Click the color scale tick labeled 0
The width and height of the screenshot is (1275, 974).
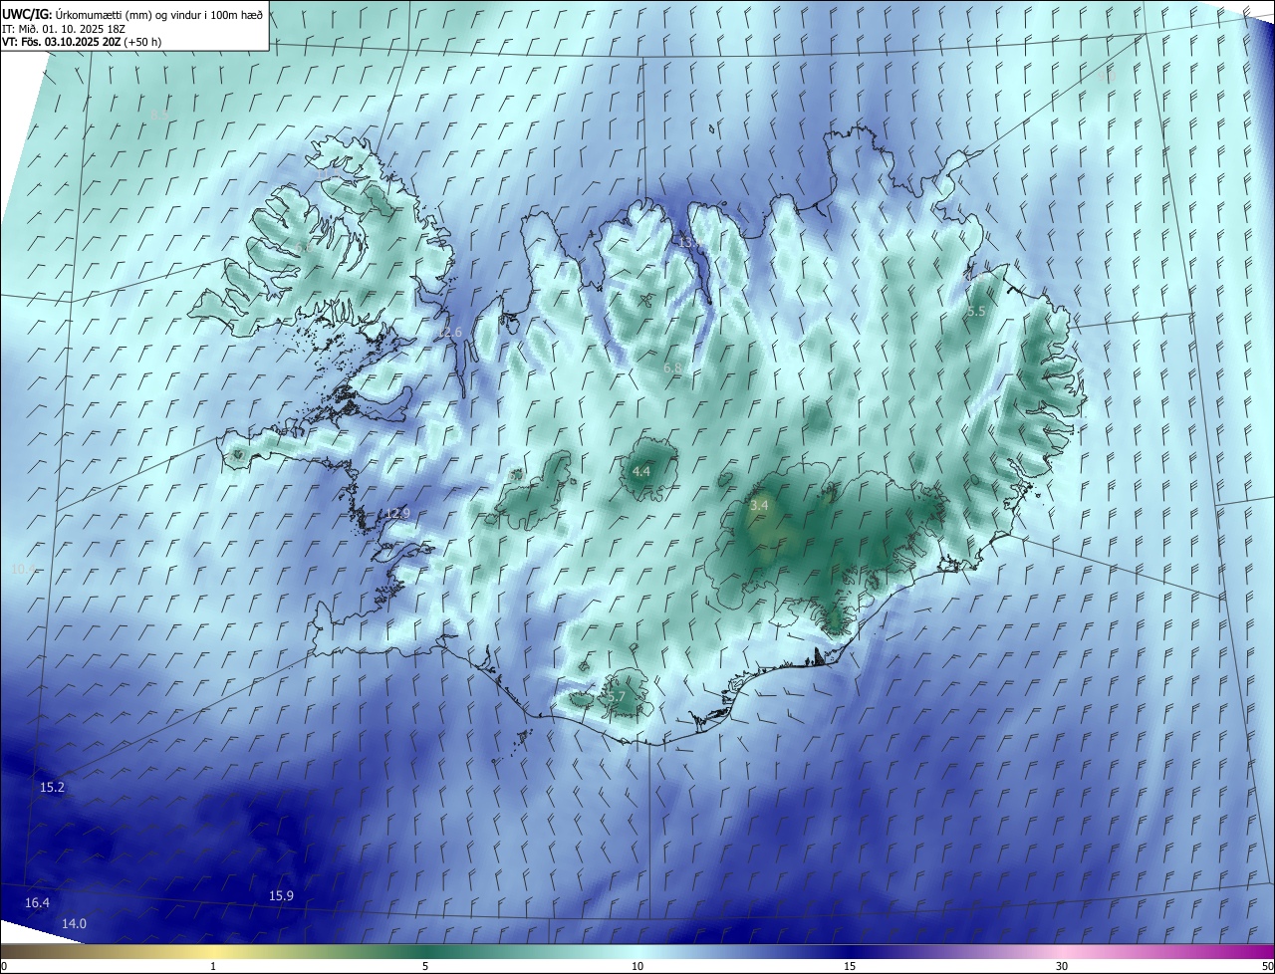[x=4, y=966]
